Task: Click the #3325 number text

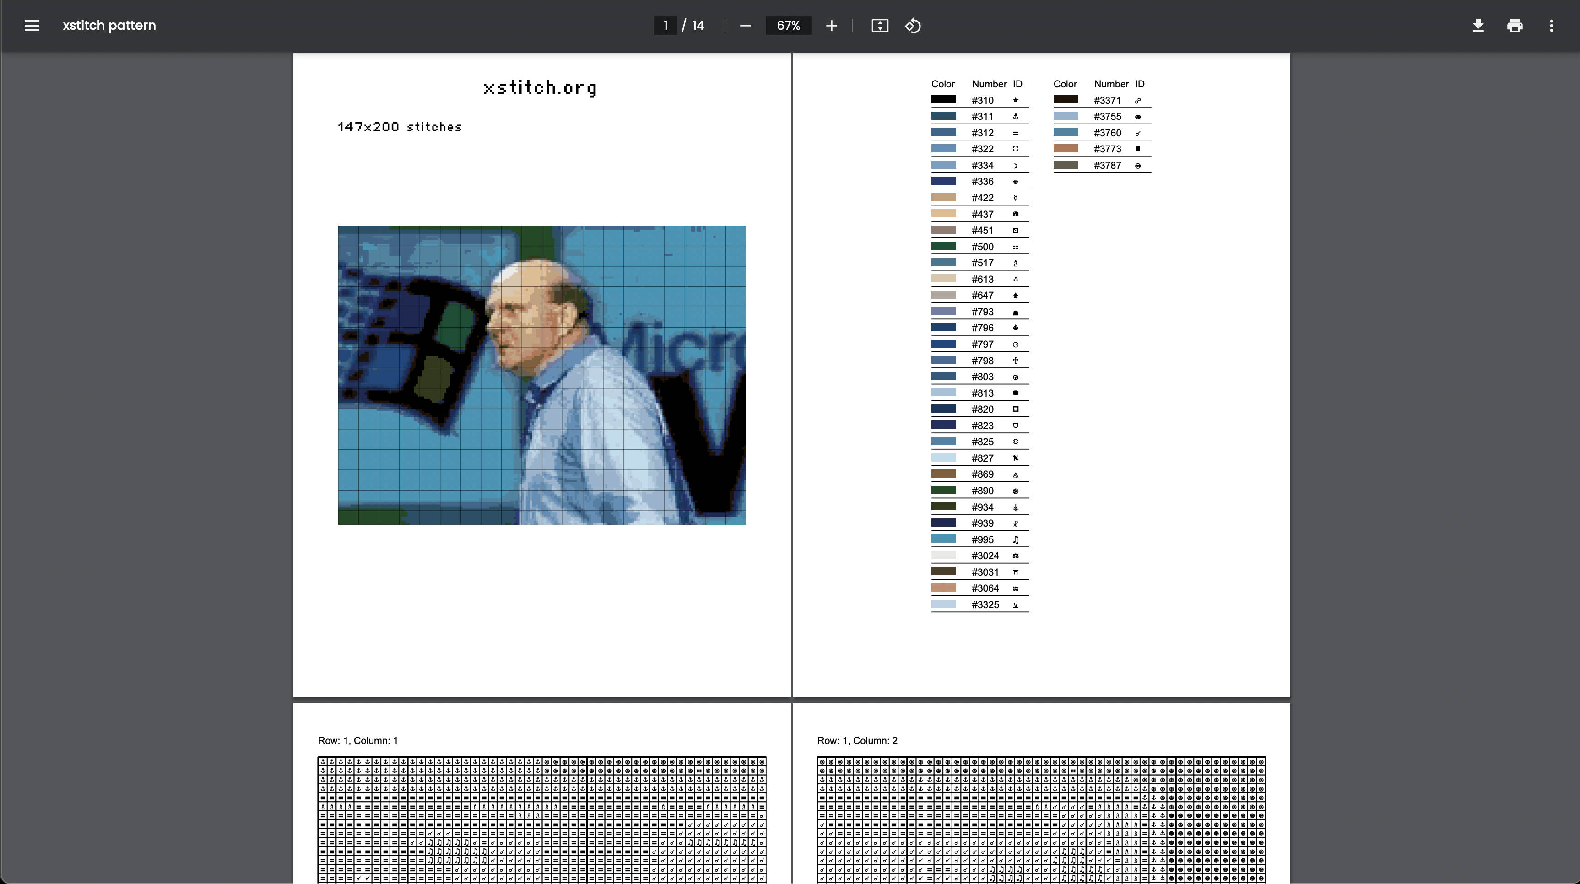Action: point(985,604)
